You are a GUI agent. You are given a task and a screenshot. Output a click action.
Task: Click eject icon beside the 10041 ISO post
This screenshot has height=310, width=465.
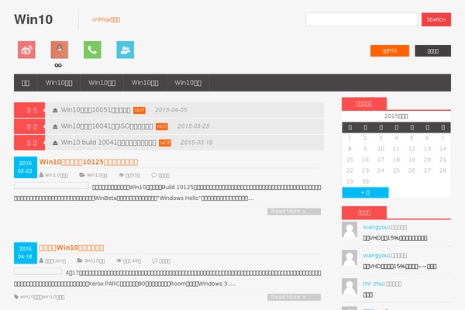click(55, 126)
